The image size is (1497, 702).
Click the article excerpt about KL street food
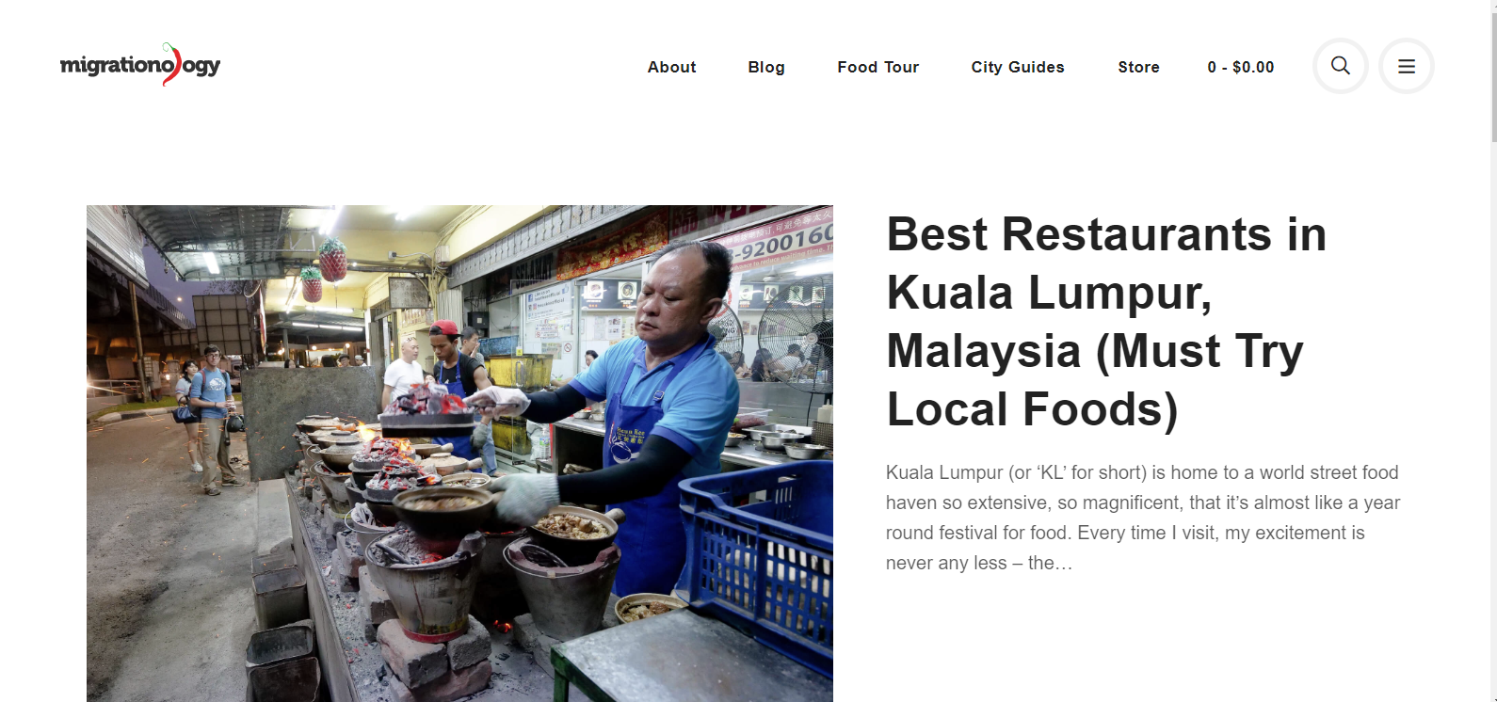coord(1143,518)
